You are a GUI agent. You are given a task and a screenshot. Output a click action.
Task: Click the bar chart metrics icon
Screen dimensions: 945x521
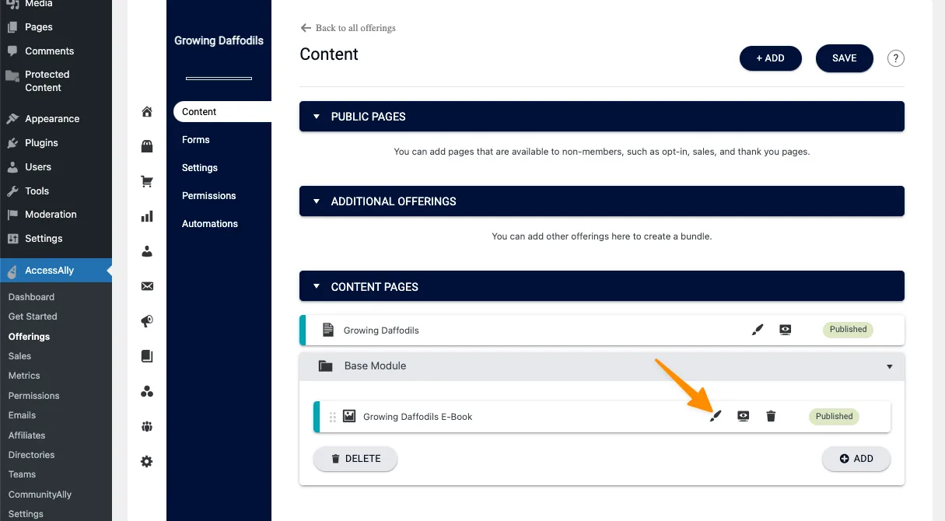pos(147,217)
